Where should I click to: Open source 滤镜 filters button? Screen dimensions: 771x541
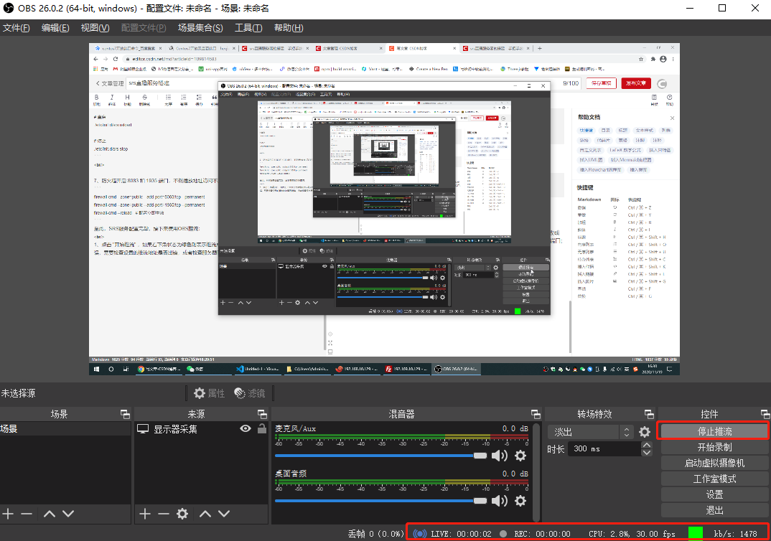(249, 393)
